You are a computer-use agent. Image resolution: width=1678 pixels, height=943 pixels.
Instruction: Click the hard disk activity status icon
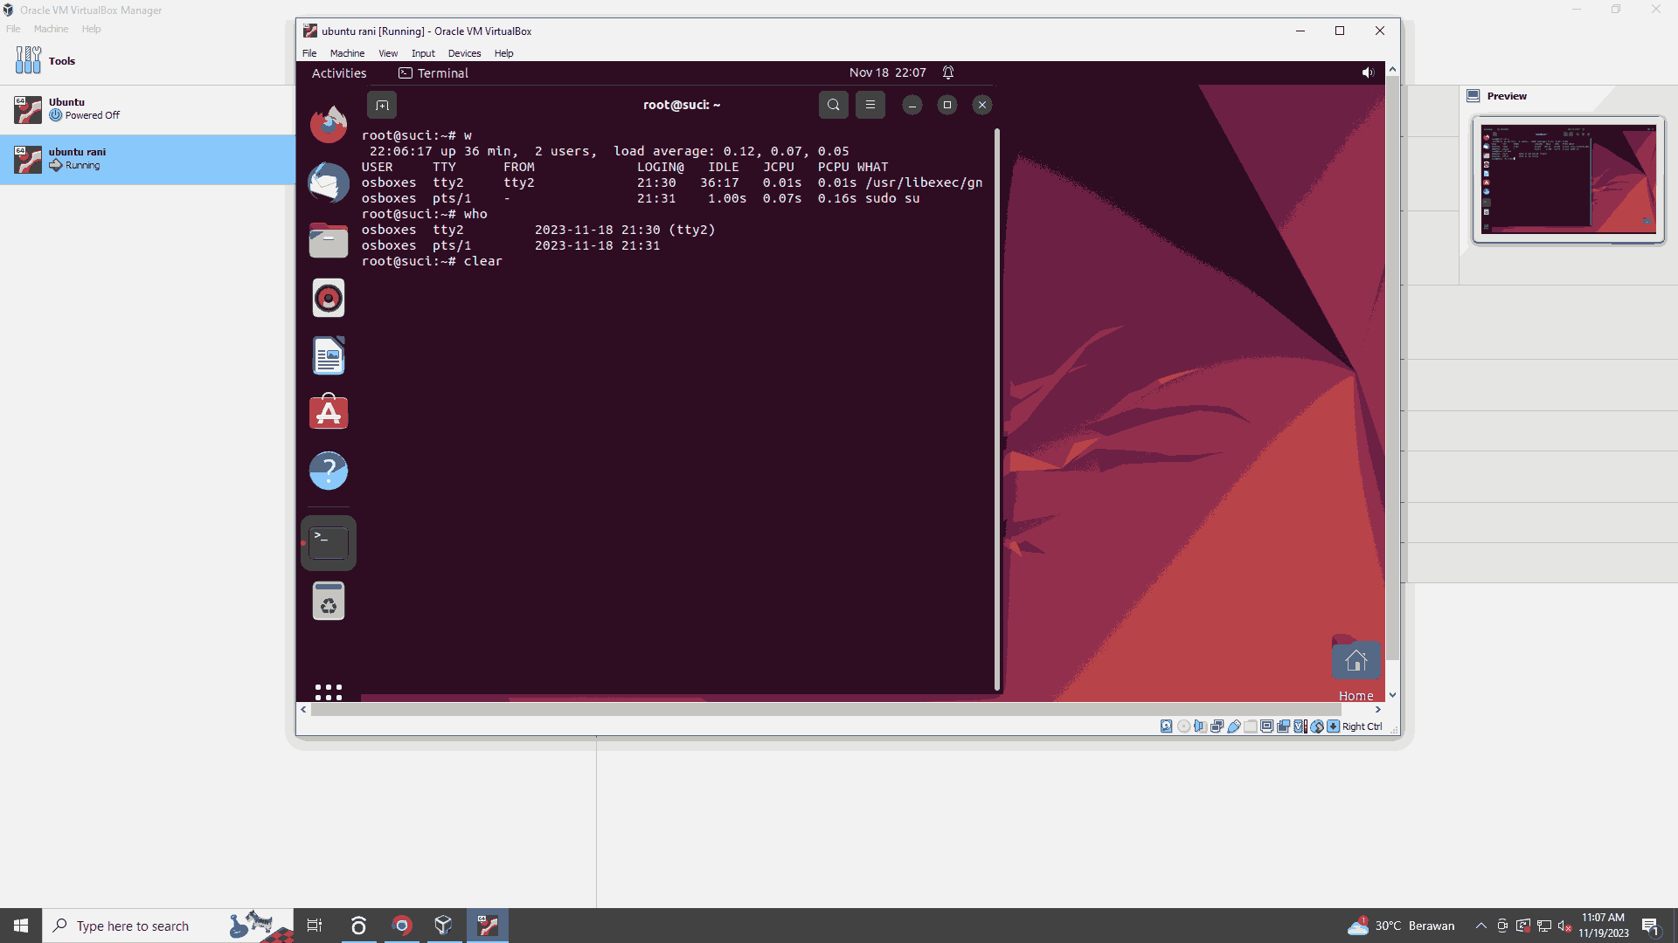1167,726
